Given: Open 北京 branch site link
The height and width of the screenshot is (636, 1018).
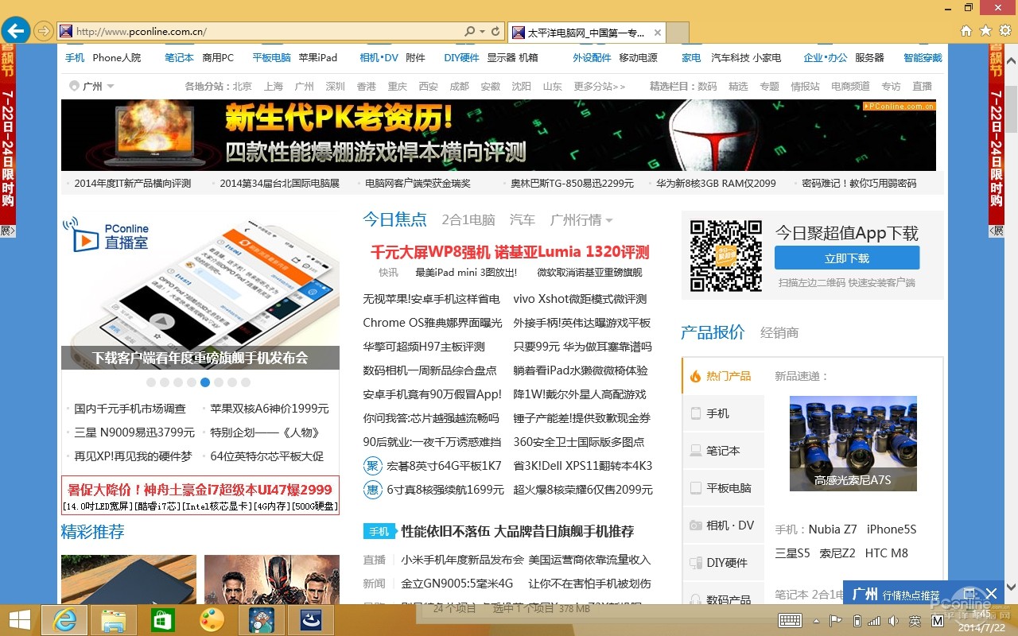Looking at the screenshot, I should click(242, 86).
